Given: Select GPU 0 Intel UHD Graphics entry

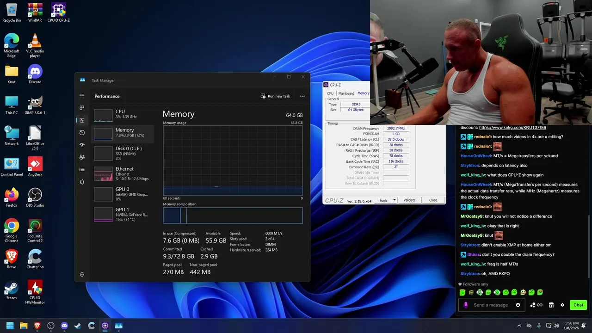Looking at the screenshot, I should pos(123,194).
